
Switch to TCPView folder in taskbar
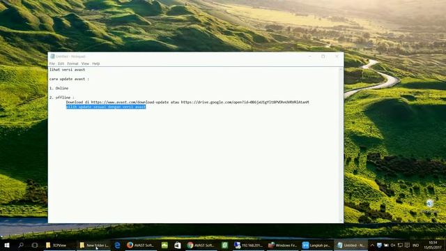pos(59,245)
